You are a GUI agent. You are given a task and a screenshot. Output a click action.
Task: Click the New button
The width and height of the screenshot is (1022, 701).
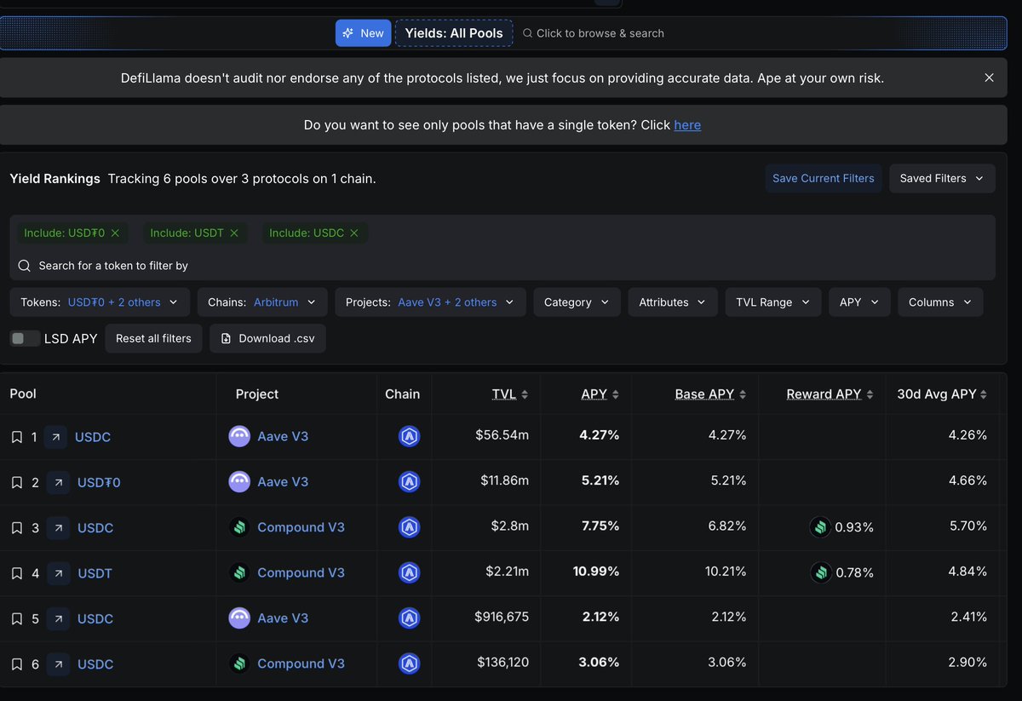(363, 33)
